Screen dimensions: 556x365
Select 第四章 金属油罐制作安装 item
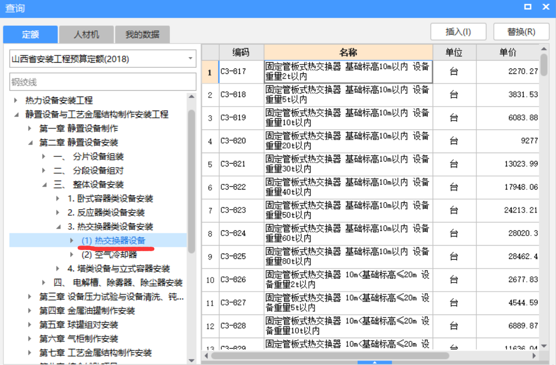click(x=87, y=311)
